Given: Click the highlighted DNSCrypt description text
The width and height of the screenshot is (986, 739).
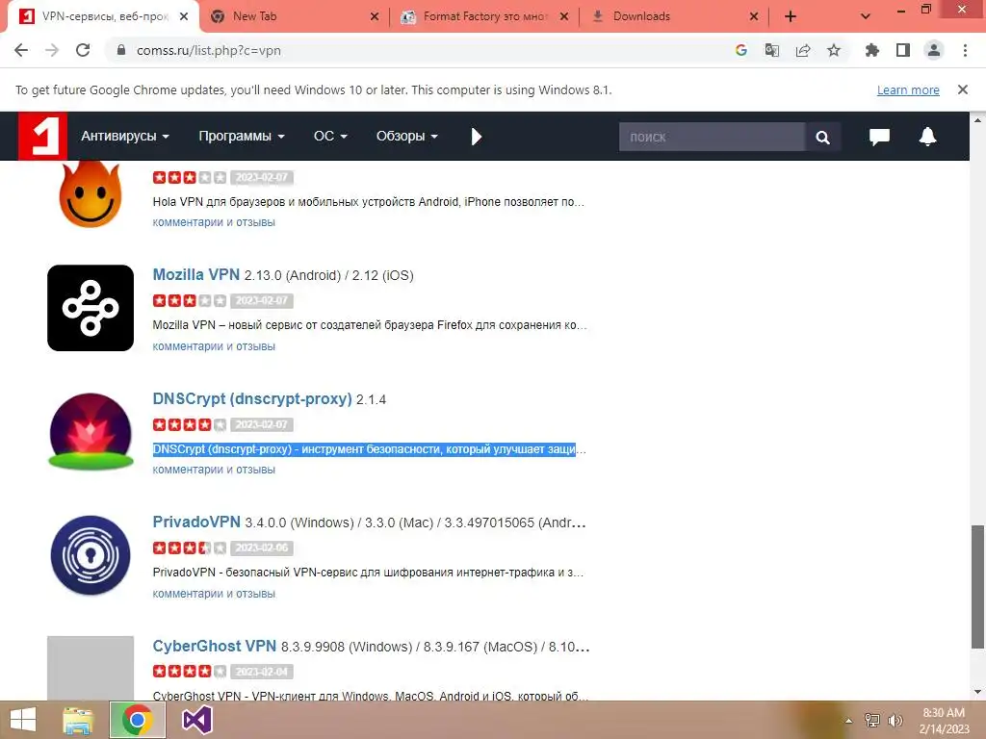Looking at the screenshot, I should tap(364, 449).
